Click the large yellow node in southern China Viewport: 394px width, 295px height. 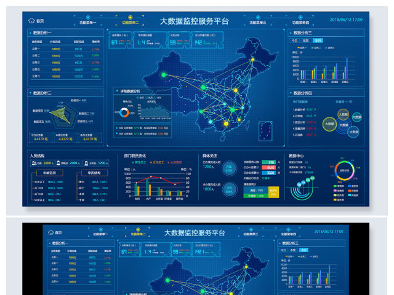pos(225,124)
